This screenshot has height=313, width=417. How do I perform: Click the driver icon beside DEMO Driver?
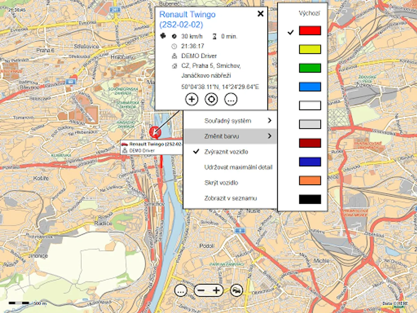tap(174, 56)
